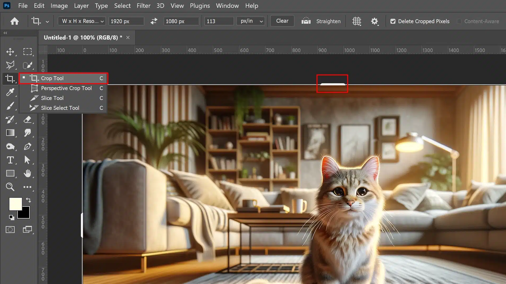The width and height of the screenshot is (506, 284).
Task: Select the Quick Selection tool
Action: coord(27,65)
